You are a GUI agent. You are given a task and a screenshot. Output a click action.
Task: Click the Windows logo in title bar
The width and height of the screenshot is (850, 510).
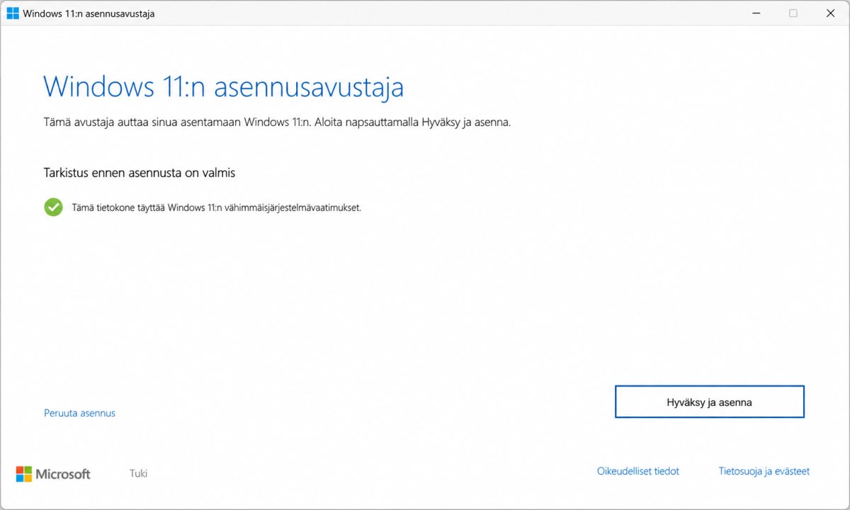point(13,13)
